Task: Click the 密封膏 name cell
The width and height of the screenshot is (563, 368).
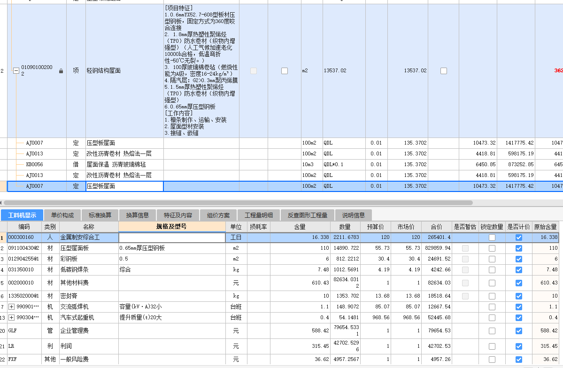Action: pyautogui.click(x=89, y=296)
